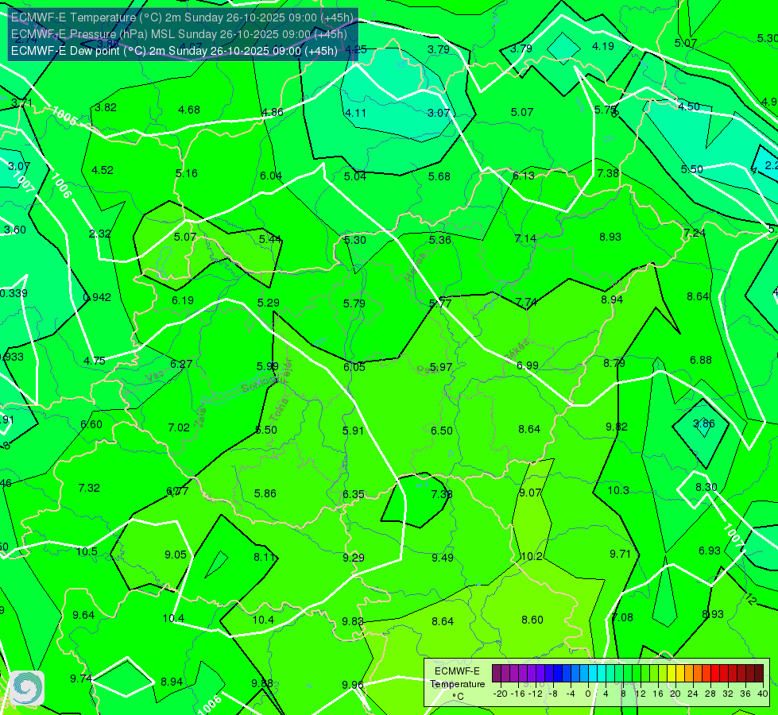
Task: Click the temperature value 8.11
Action: (x=265, y=557)
